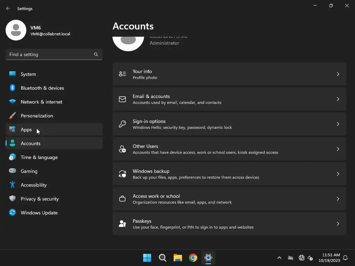Click the Privacy & security shield icon
355x266 pixels.
[12, 198]
